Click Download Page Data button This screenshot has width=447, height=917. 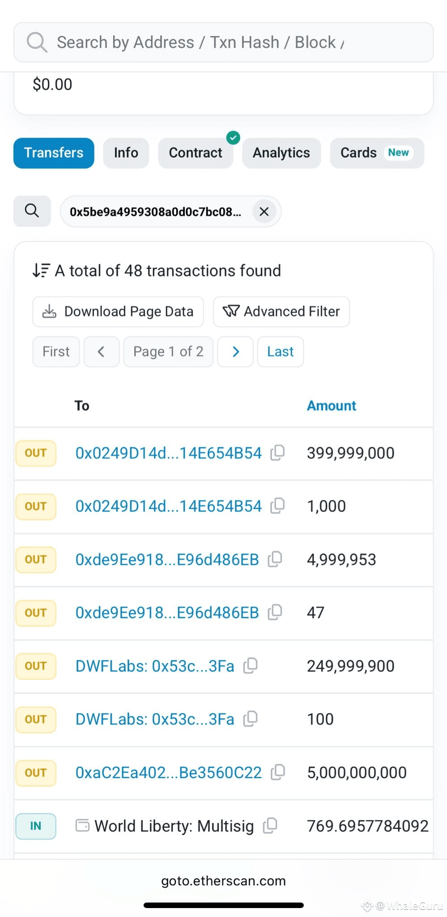point(118,312)
